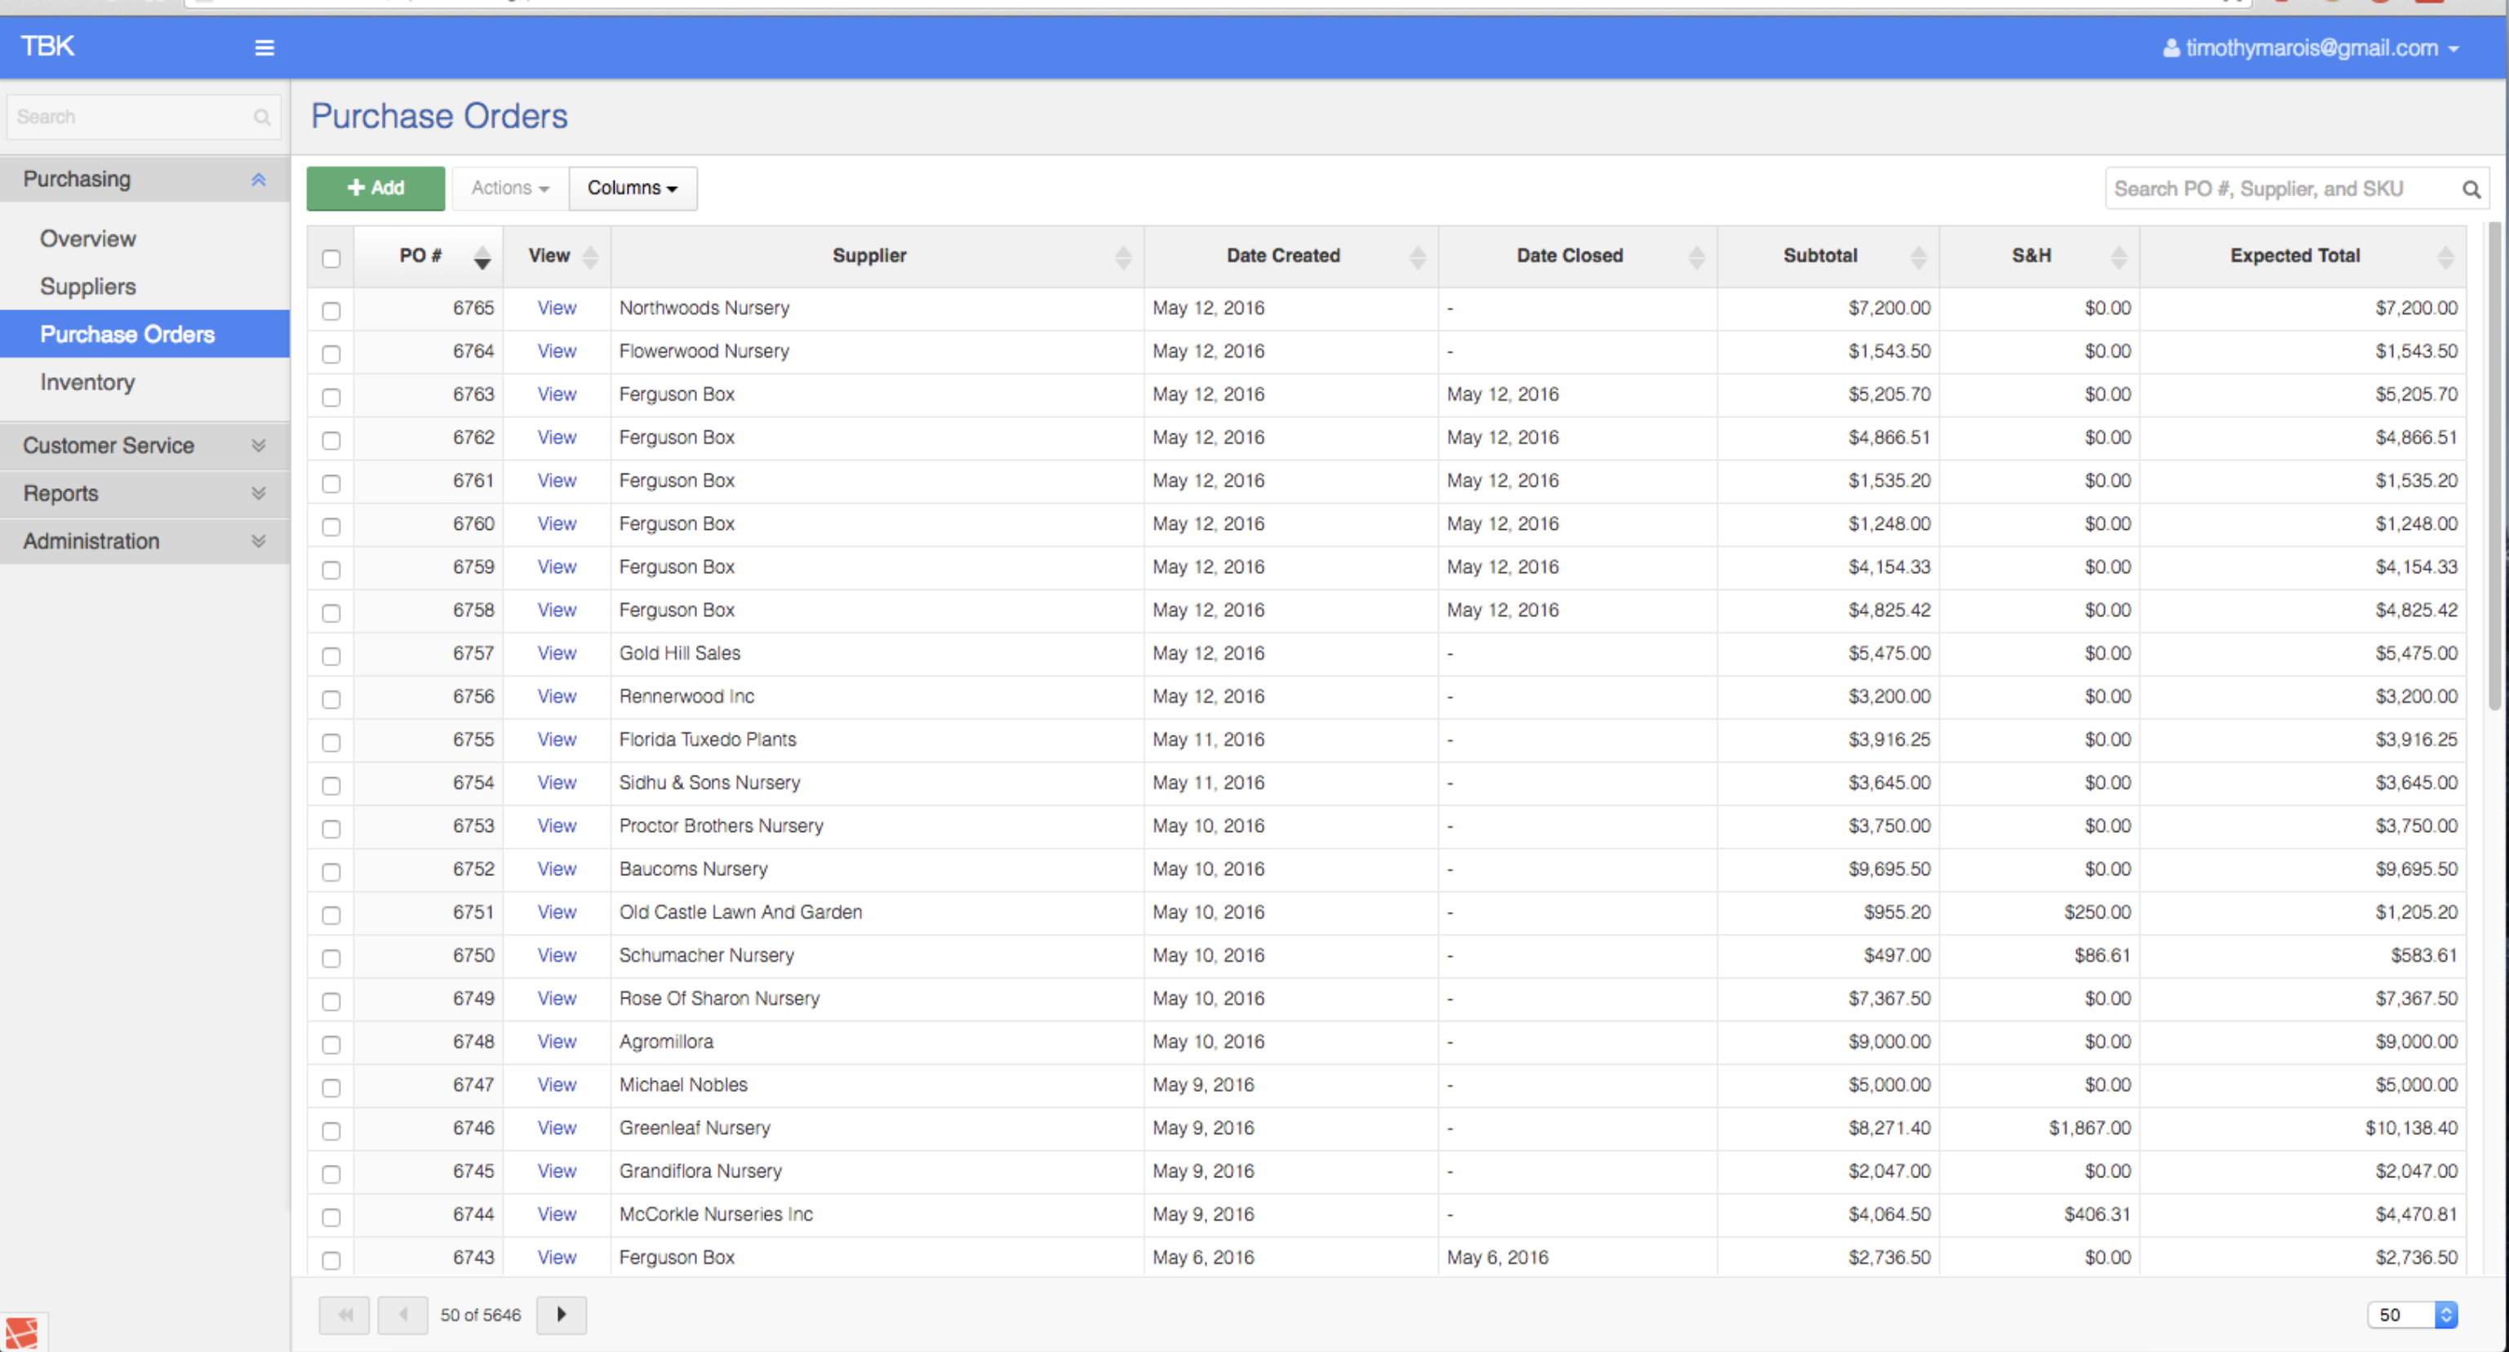Open the Columns dropdown
The width and height of the screenshot is (2509, 1352).
click(x=632, y=188)
